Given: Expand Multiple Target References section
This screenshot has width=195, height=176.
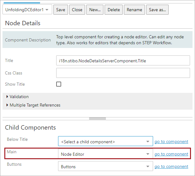Looking at the screenshot, I should [x=35, y=105].
